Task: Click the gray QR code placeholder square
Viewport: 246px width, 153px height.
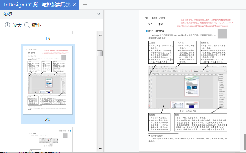Action: [x=222, y=34]
